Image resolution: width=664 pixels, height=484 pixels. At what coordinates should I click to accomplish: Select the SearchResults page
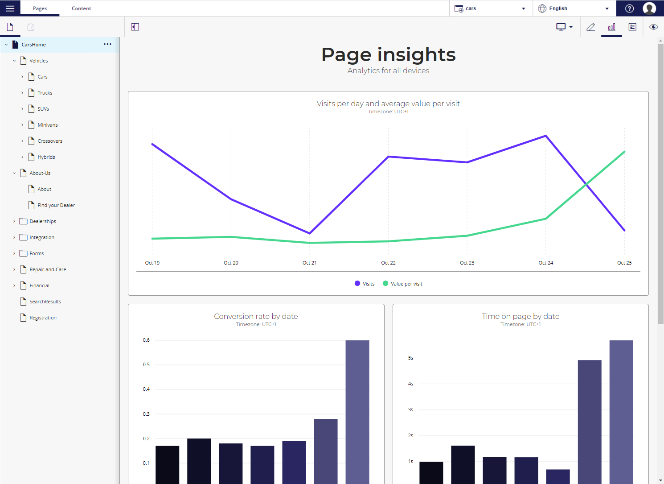[45, 302]
